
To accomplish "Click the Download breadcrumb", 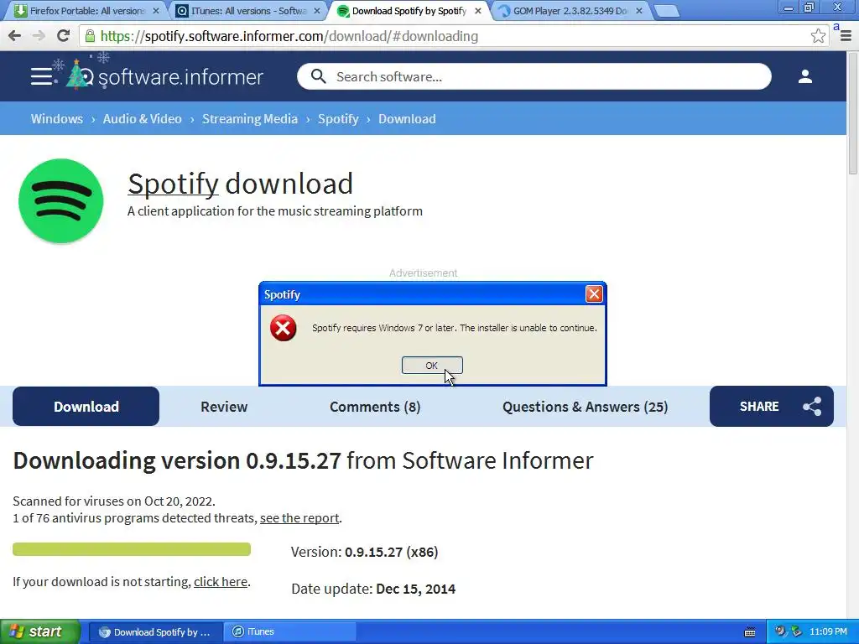I will pos(407,119).
